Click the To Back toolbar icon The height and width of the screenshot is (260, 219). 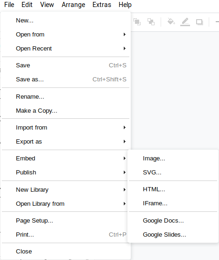tap(151, 22)
